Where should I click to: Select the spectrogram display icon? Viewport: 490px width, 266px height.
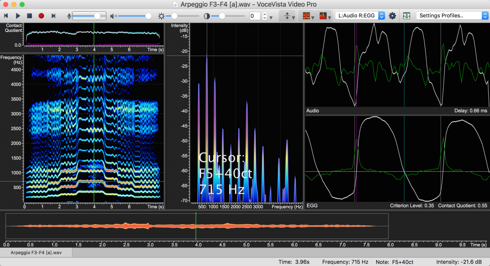pyautogui.click(x=306, y=15)
